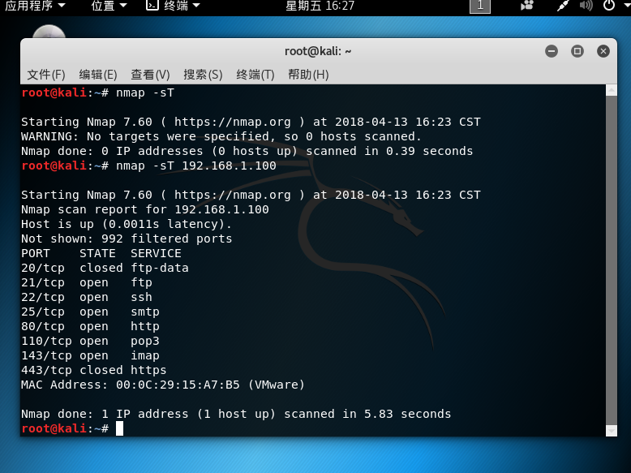Click the volume speaker icon
631x473 pixels.
[x=586, y=6]
